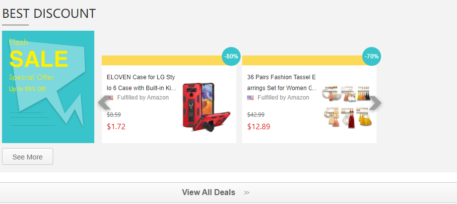Click the Best Discount heading
457x204 pixels.
49,13
